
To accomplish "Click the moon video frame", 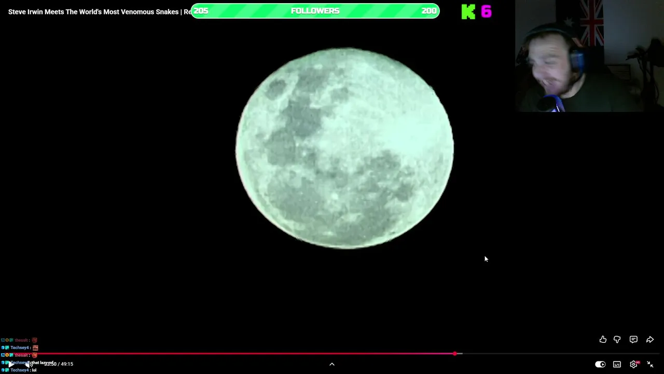I will click(344, 148).
